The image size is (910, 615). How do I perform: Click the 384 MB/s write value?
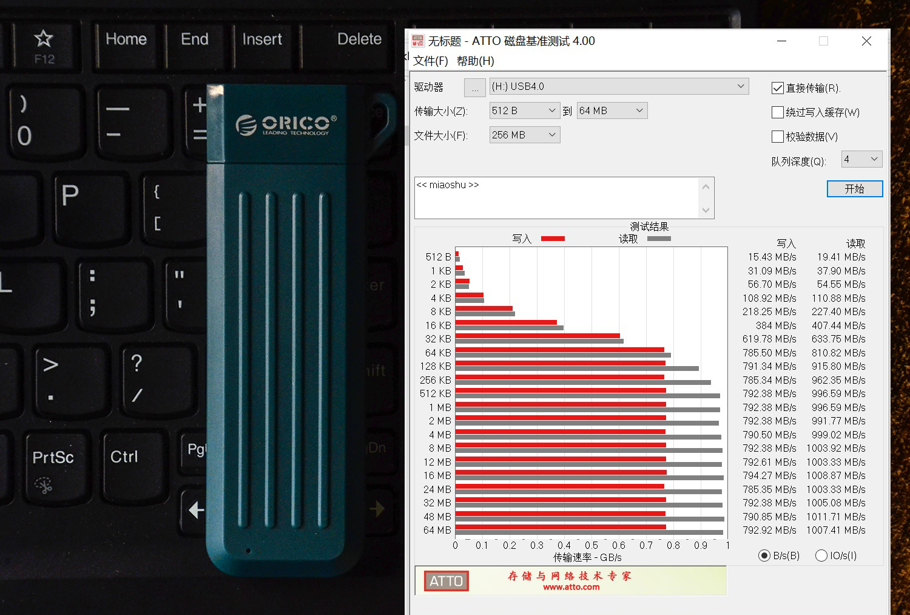coord(776,325)
